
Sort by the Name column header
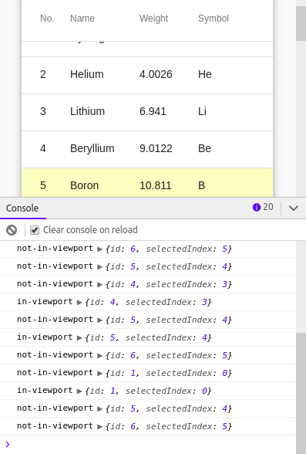82,19
